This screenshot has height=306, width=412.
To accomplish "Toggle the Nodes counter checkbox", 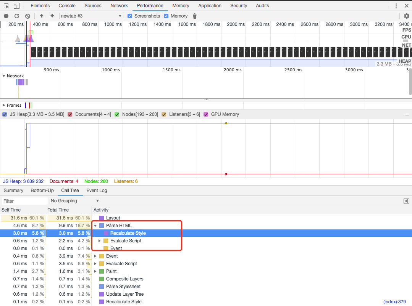I will [117, 114].
